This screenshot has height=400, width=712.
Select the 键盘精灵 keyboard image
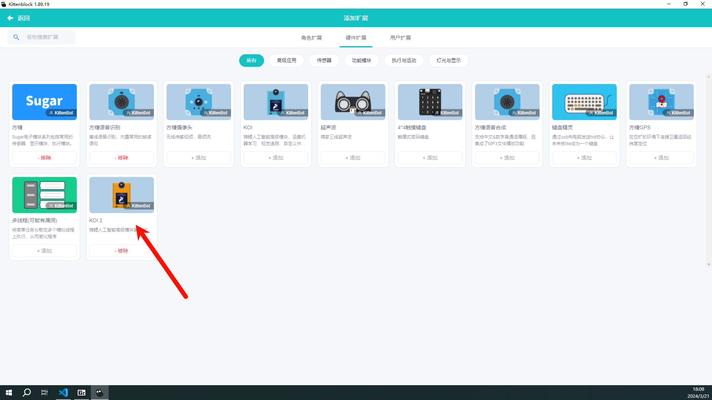pyautogui.click(x=584, y=102)
